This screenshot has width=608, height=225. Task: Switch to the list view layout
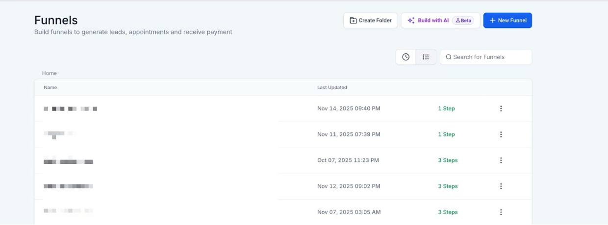coord(426,57)
